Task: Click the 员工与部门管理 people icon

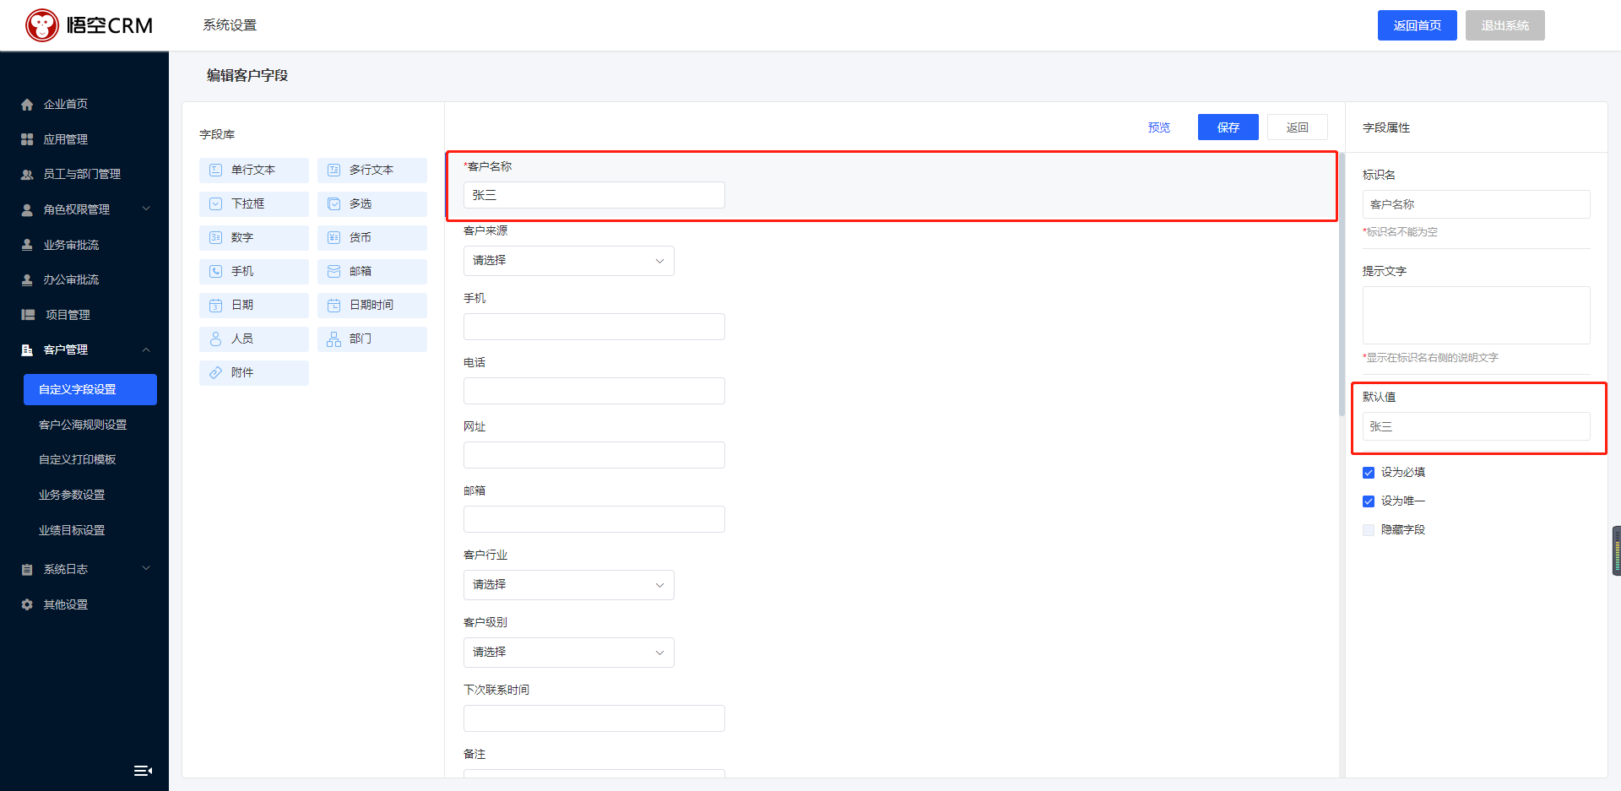Action: coord(27,175)
